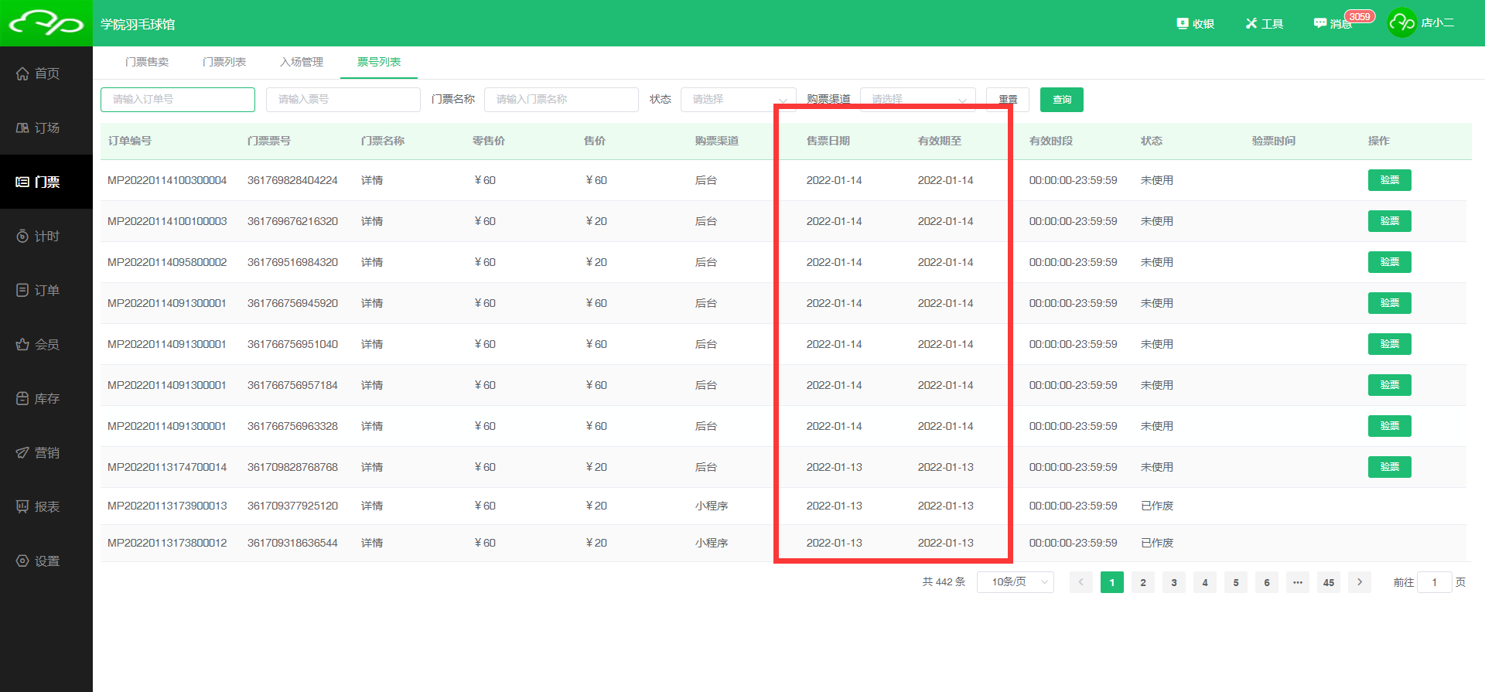Image resolution: width=1485 pixels, height=692 pixels.
Task: Open the 收银 cashier icon in header
Action: coord(1183,24)
